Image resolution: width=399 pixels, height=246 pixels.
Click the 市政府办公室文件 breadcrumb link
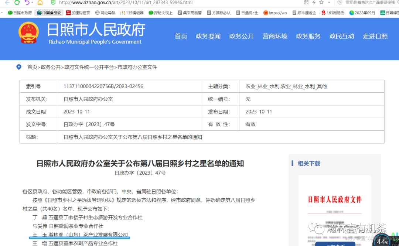(x=137, y=67)
